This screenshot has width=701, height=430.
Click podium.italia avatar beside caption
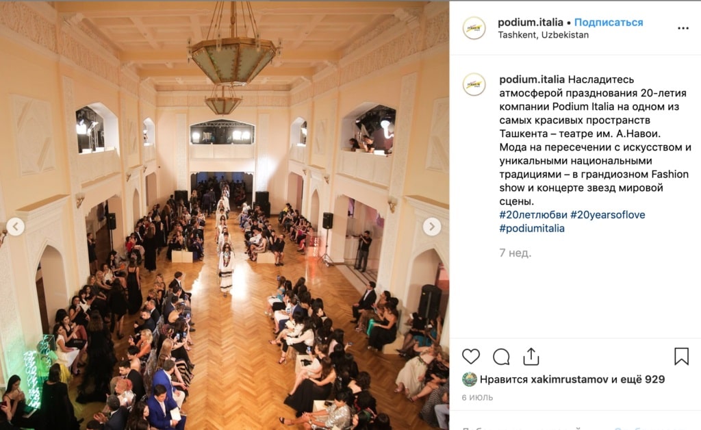tap(474, 84)
